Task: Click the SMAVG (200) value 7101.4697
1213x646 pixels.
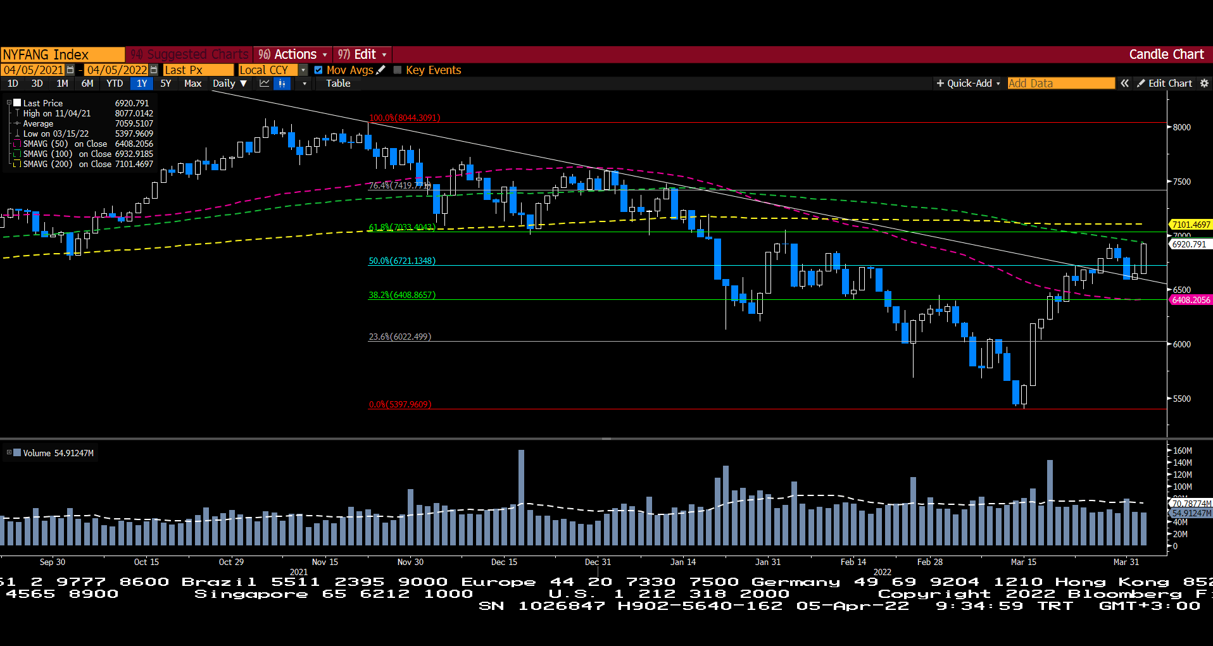Action: pyautogui.click(x=134, y=164)
